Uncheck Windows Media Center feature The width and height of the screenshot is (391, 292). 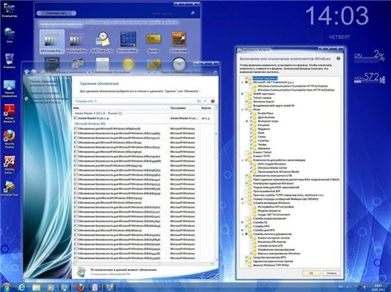[252, 168]
